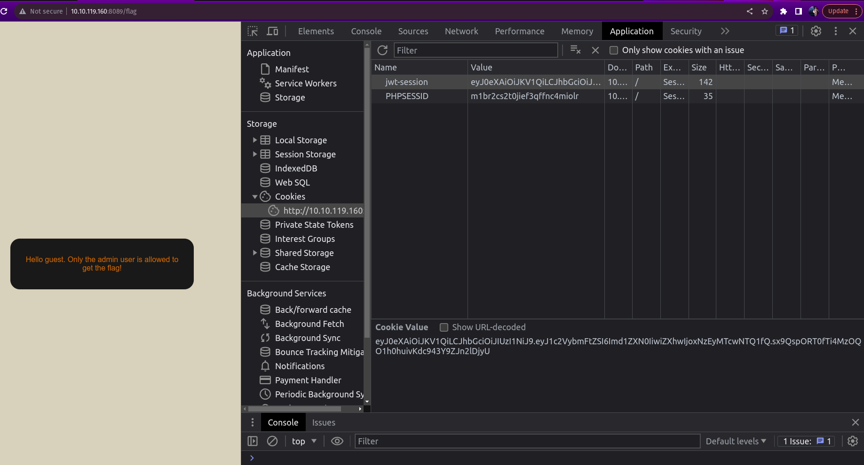This screenshot has width=864, height=465.
Task: Collapse the Cookies tree node
Action: [254, 197]
